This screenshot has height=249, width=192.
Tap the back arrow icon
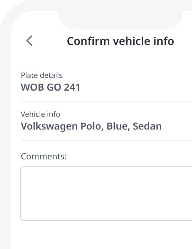click(x=29, y=41)
